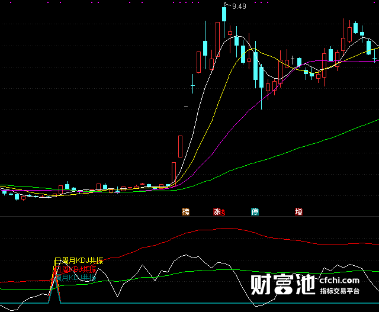This screenshot has width=379, height=312.
Task: Click the 9.49 peak price label
Action: (239, 7)
